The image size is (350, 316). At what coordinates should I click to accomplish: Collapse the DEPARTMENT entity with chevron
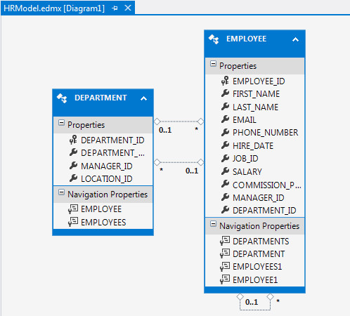click(143, 98)
